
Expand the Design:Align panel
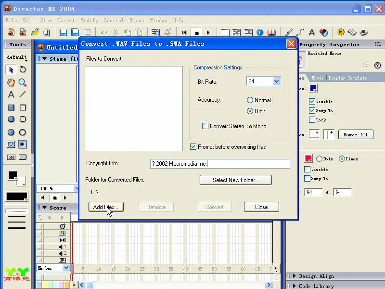click(294, 276)
